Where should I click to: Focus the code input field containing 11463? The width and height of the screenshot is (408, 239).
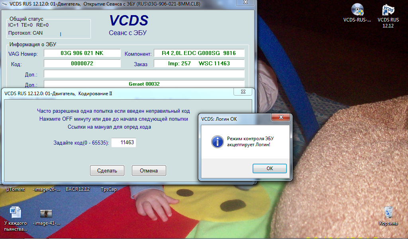pyautogui.click(x=124, y=142)
